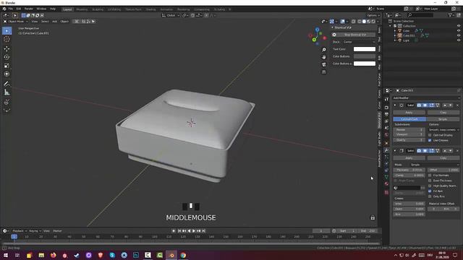This screenshot has height=260, width=463.
Task: Select the Annotate tool
Action: (7, 84)
